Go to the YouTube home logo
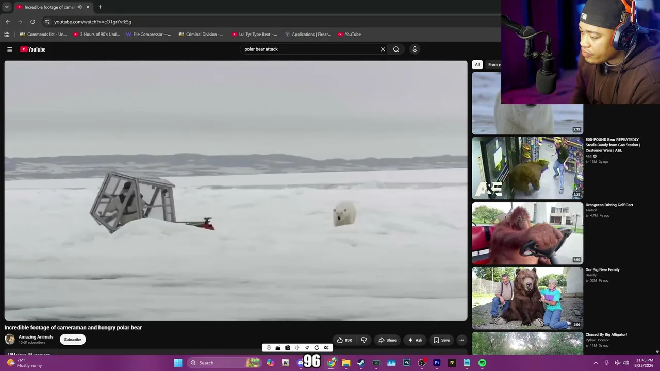This screenshot has width=660, height=371. point(33,49)
